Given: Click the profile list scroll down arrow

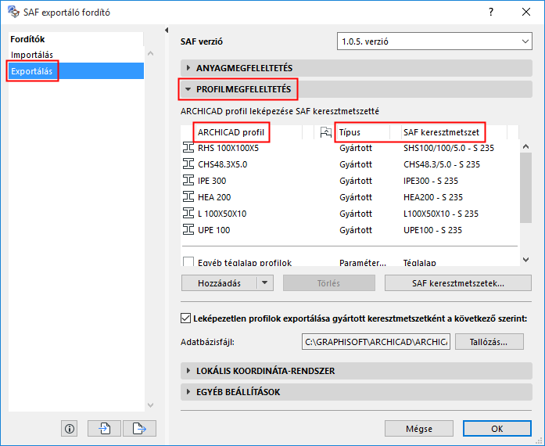Looking at the screenshot, I should [x=526, y=260].
